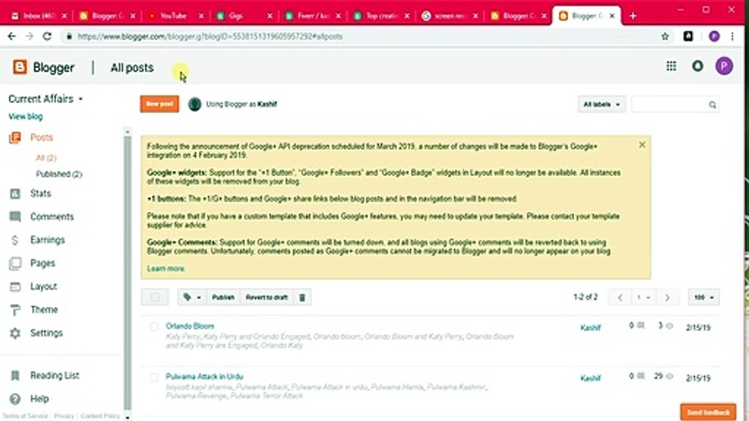Click the Settings gear icon
The height and width of the screenshot is (421, 749).
(15, 333)
